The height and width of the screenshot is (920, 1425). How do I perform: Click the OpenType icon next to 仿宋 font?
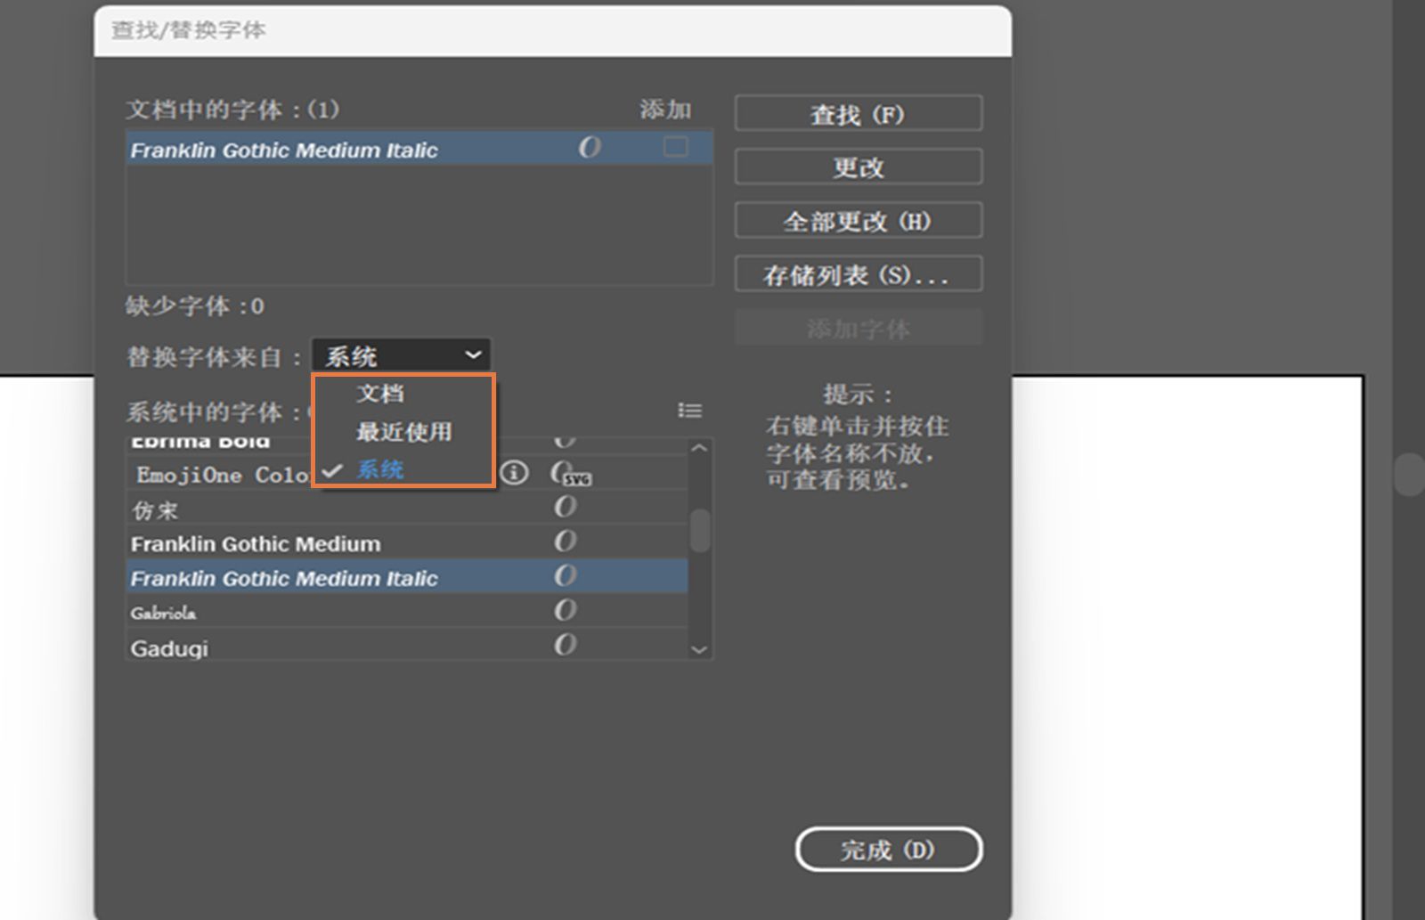[x=566, y=507]
